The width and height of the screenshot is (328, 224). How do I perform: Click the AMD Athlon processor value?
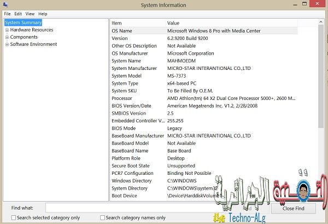pos(231,98)
